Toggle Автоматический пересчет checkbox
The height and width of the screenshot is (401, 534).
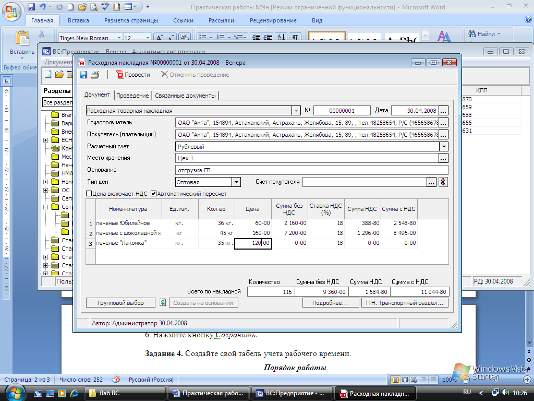click(154, 194)
